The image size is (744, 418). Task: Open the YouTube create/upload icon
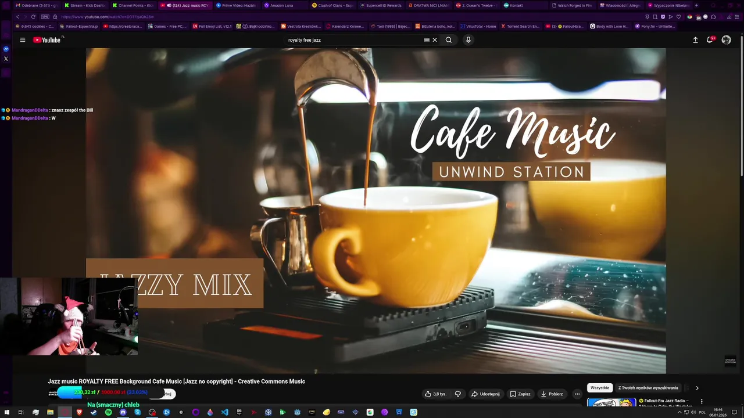click(695, 40)
